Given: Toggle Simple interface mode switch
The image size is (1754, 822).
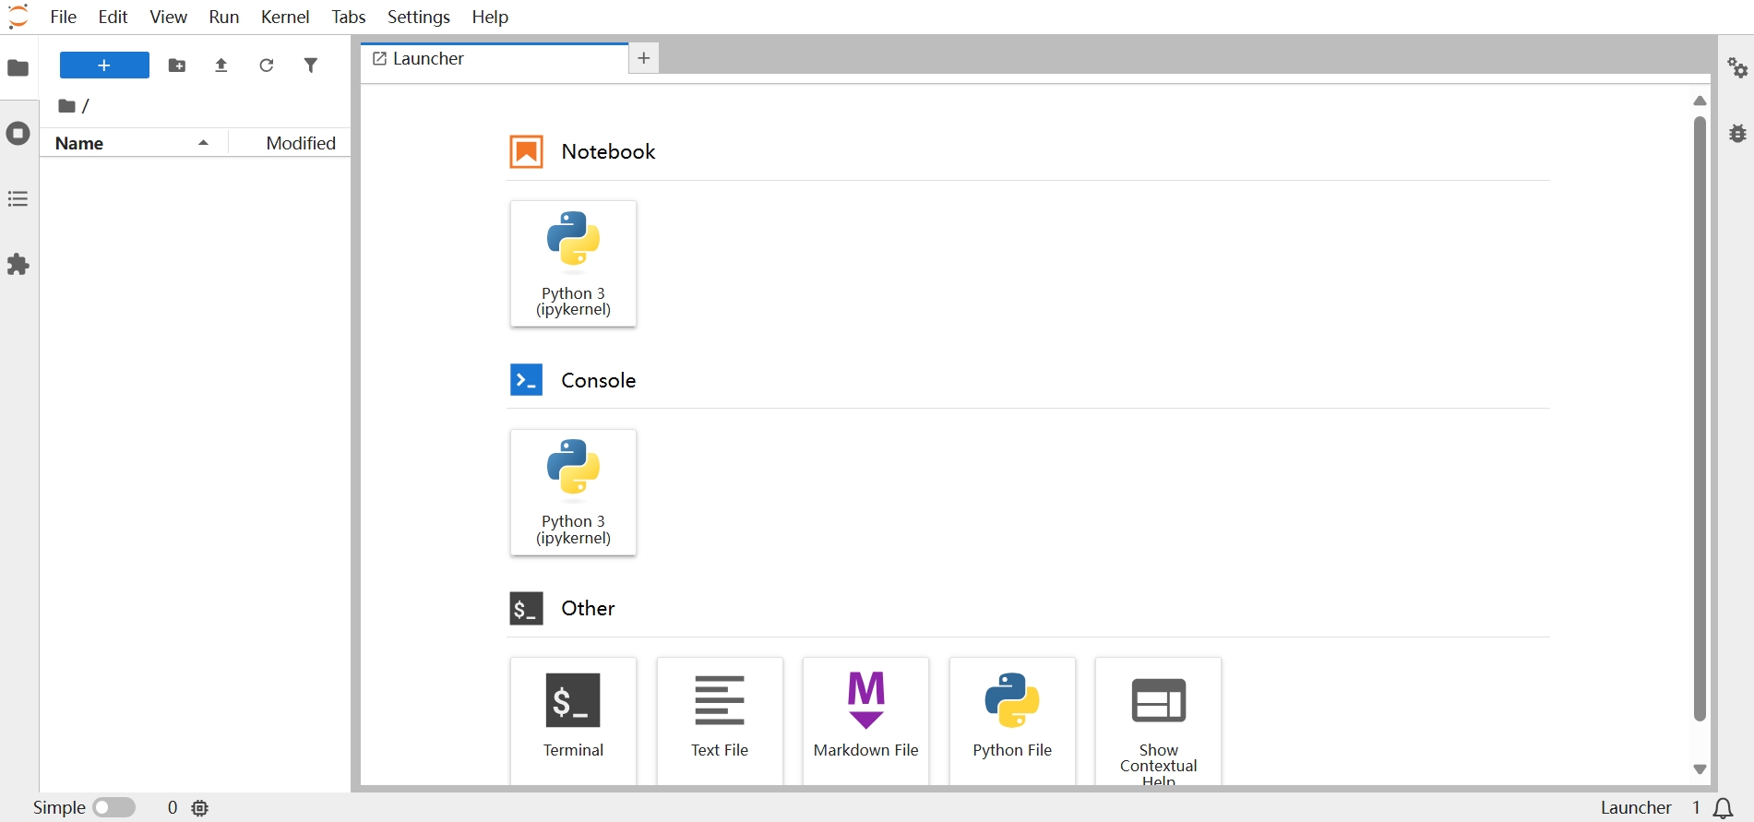Looking at the screenshot, I should (114, 807).
